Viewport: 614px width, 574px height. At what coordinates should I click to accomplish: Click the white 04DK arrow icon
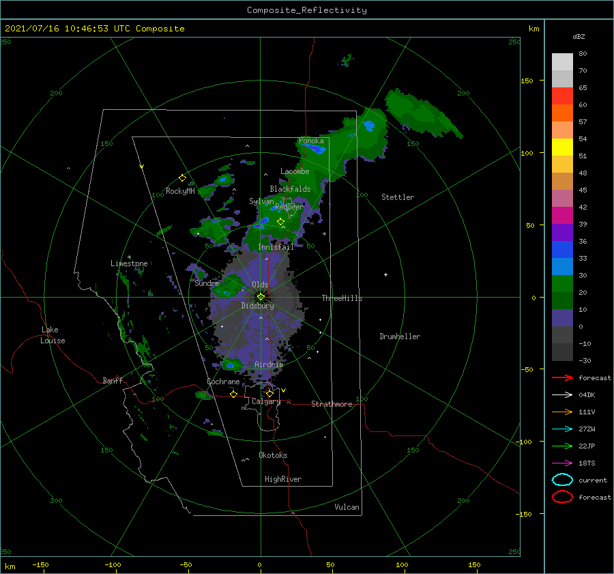pos(562,394)
